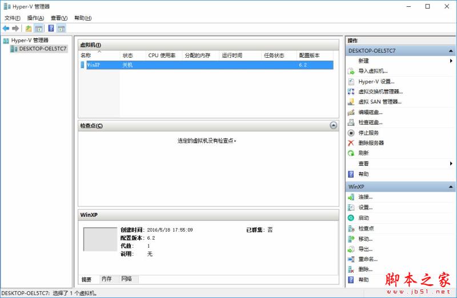The height and width of the screenshot is (298, 457).
Task: Click the 停止服务 icon
Action: 351,133
